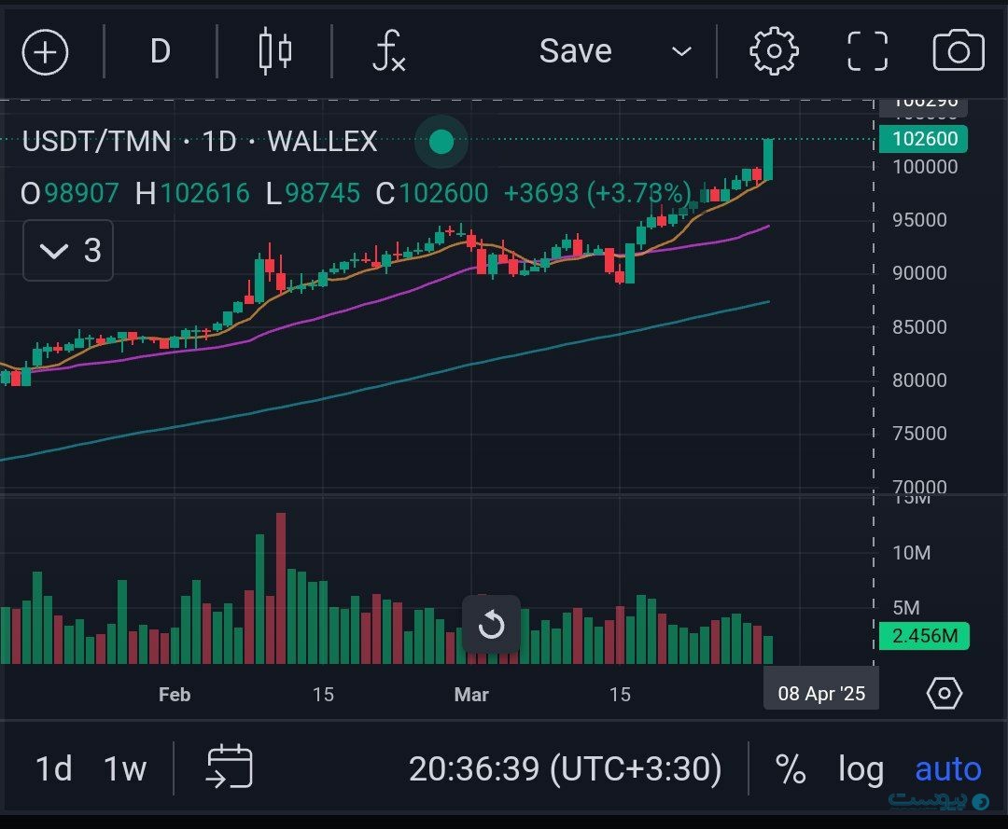Toggle log scale mode
This screenshot has height=829, width=1008.
pos(861,770)
